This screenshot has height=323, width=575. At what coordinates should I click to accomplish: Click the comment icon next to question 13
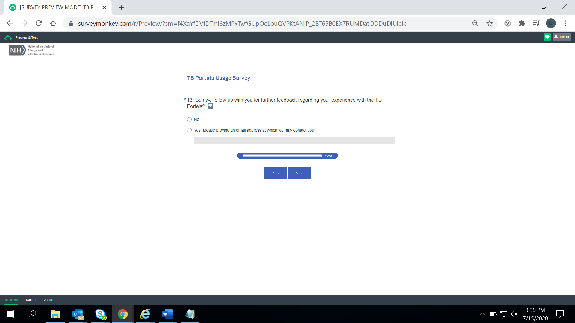pyautogui.click(x=210, y=106)
